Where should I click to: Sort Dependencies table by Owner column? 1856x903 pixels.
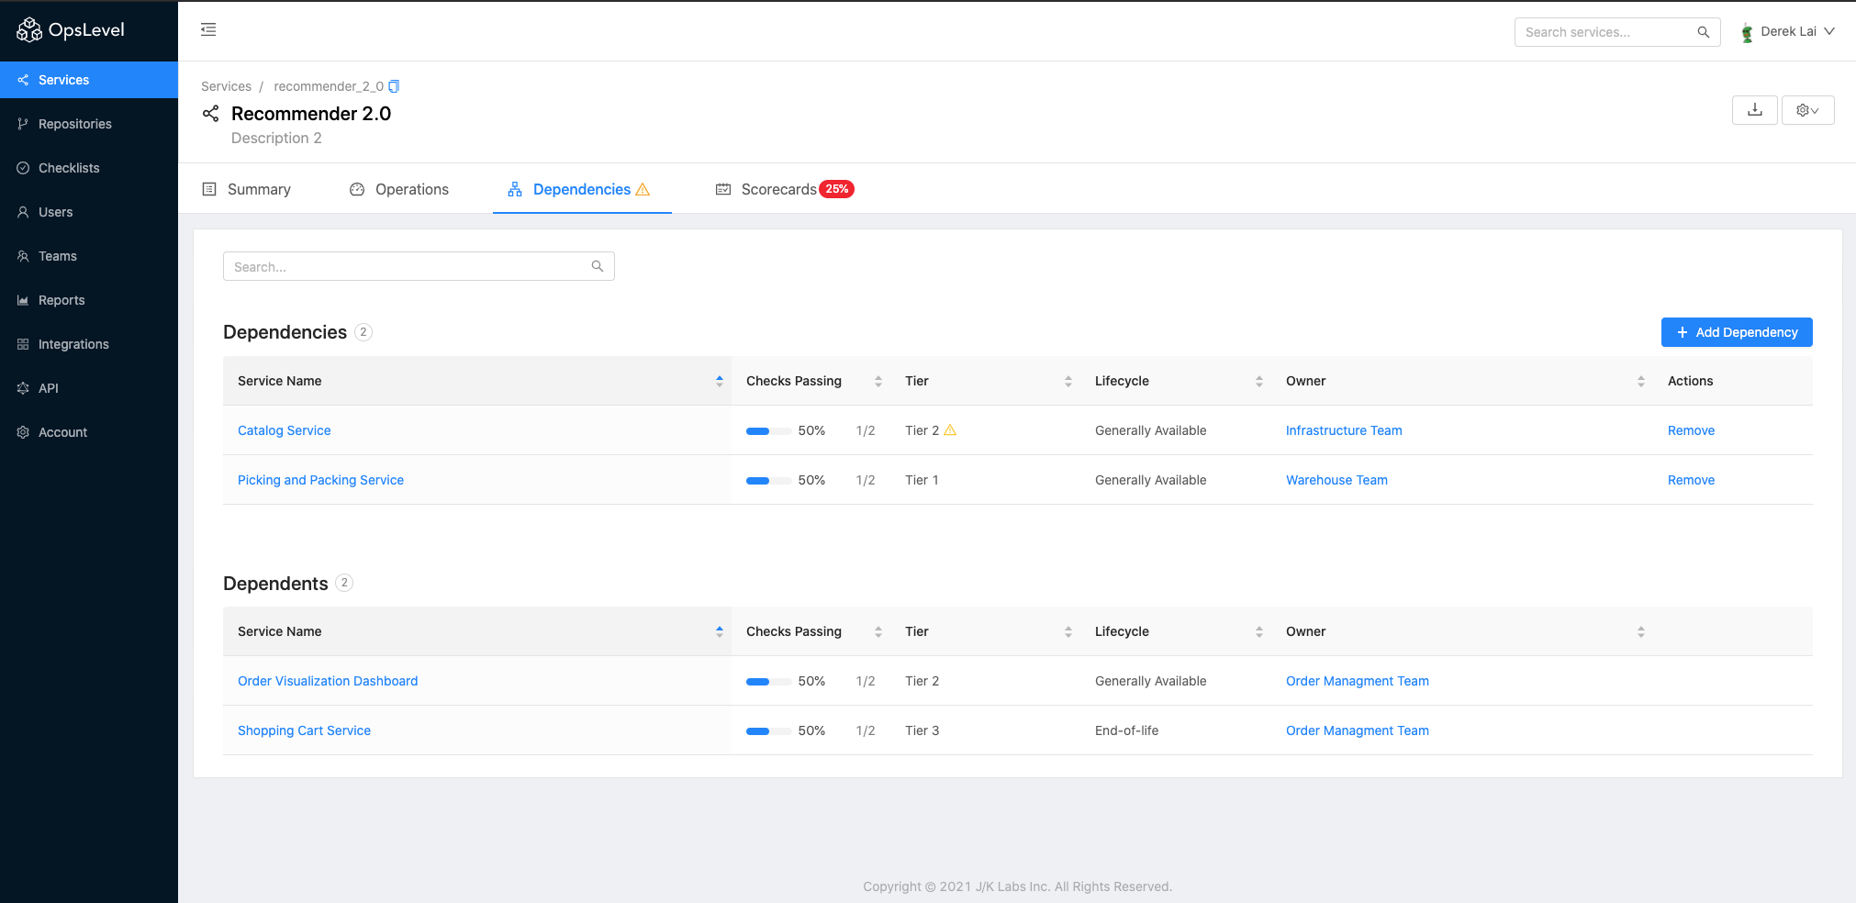pyautogui.click(x=1640, y=381)
